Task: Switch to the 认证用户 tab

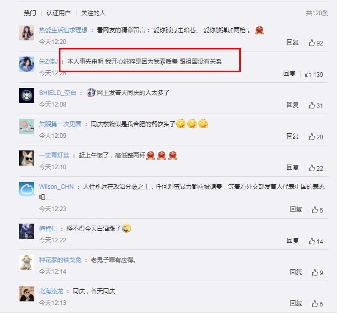Action: pos(58,13)
